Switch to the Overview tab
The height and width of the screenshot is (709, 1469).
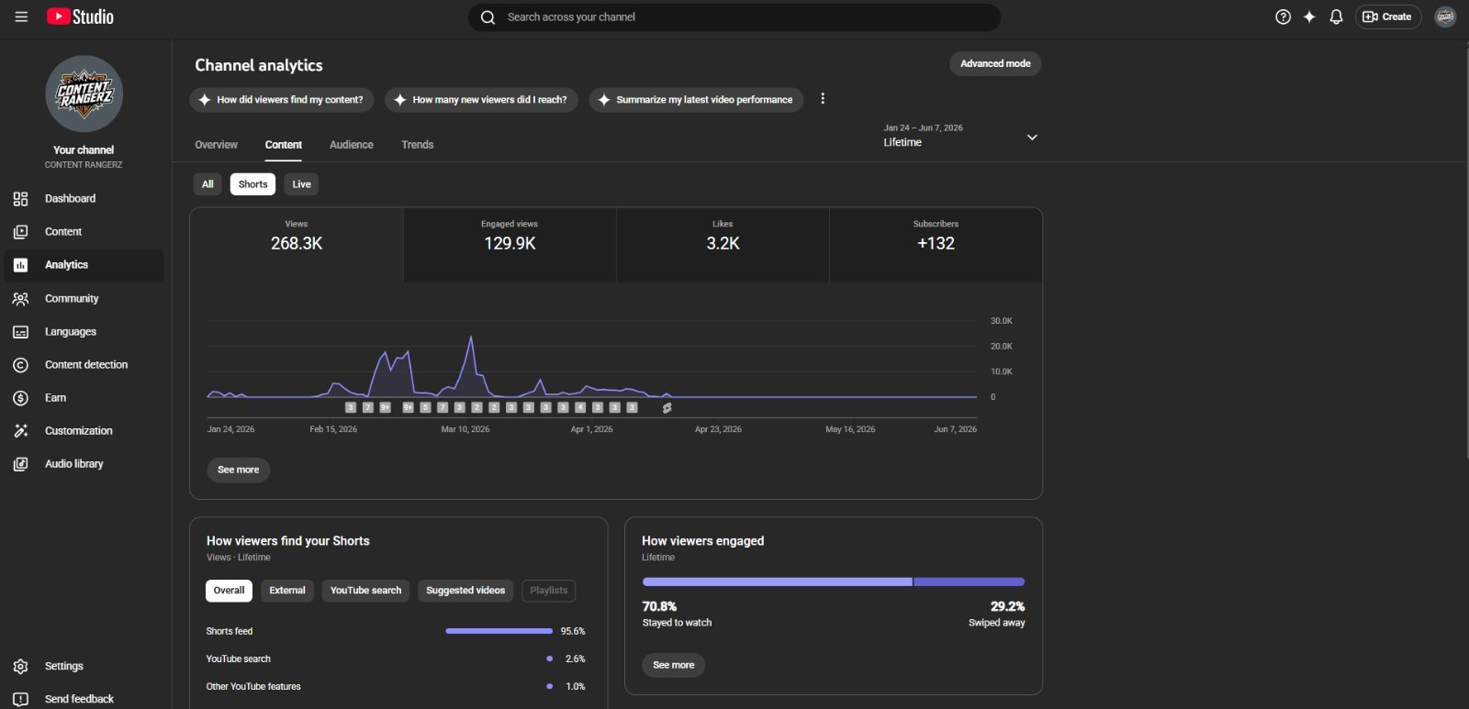(x=216, y=145)
